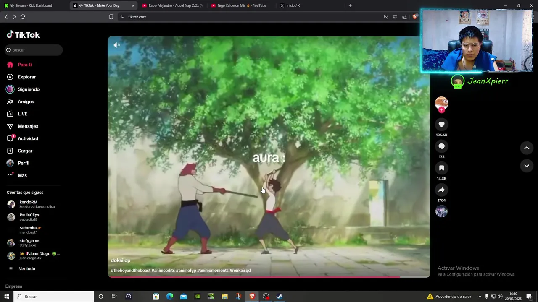
Task: Reload the TikTok page
Action: 23,17
